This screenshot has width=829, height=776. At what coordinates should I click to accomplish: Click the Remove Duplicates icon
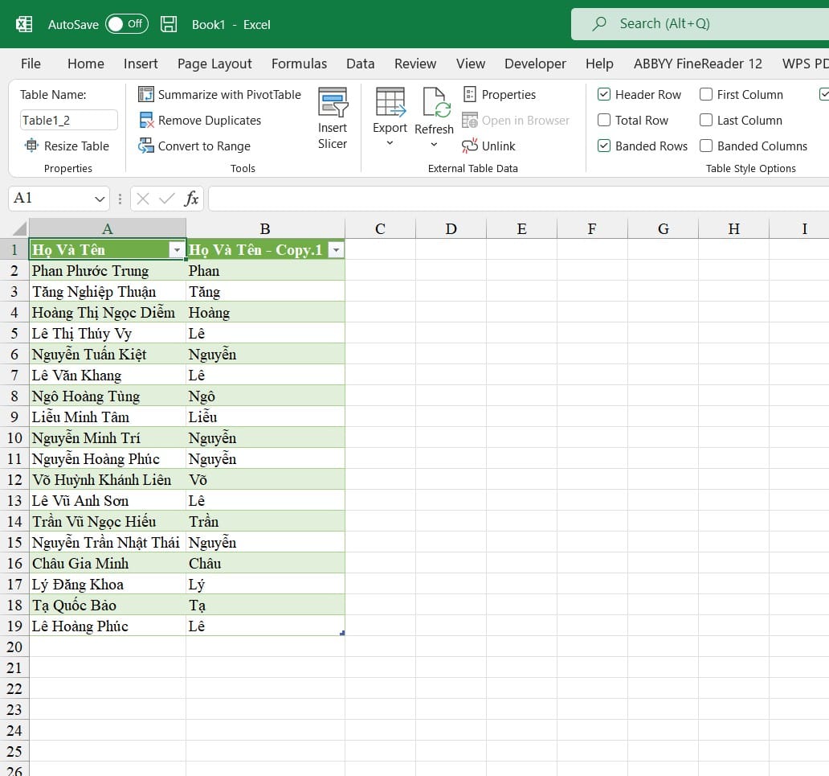146,121
